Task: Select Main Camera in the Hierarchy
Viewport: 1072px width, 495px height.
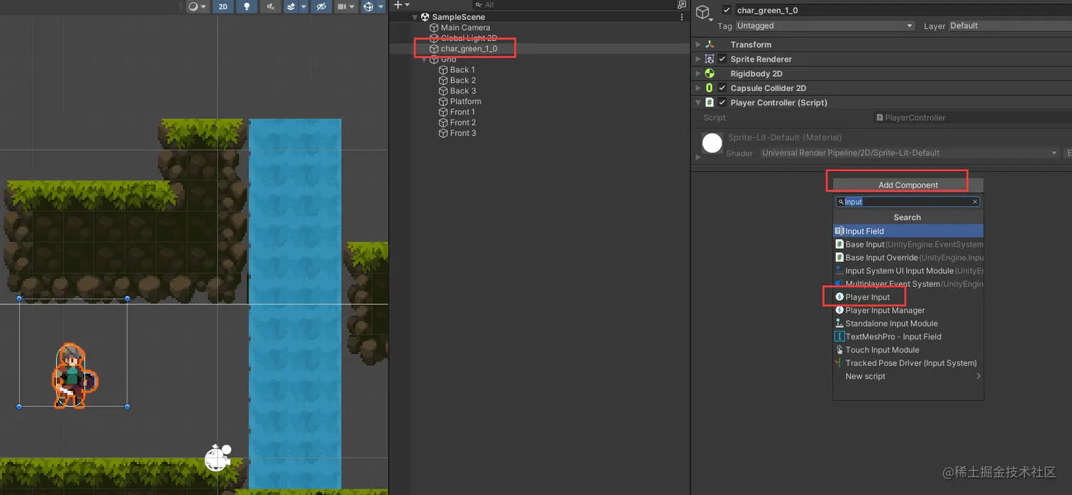Action: point(465,28)
